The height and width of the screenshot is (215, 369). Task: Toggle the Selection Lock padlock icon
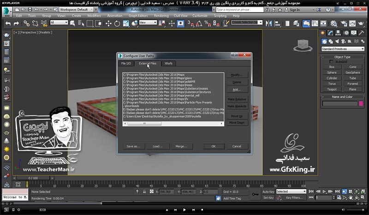pos(144,192)
